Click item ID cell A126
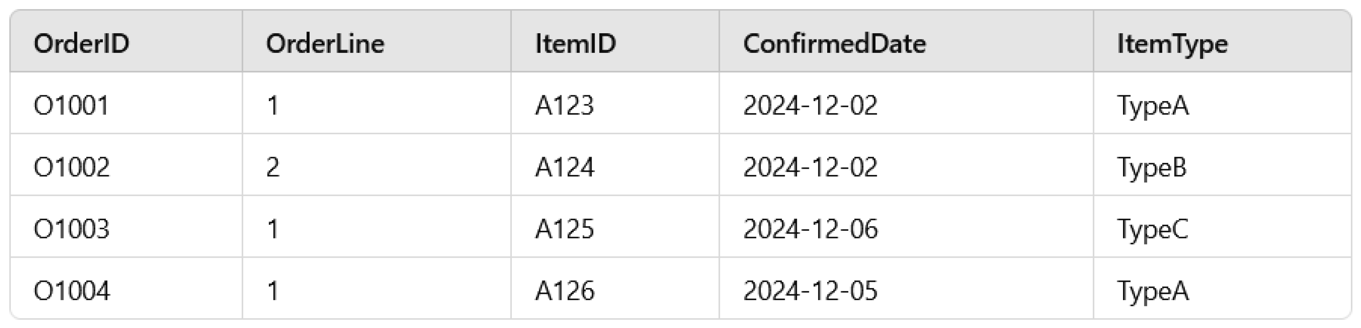1361x328 pixels. (564, 291)
